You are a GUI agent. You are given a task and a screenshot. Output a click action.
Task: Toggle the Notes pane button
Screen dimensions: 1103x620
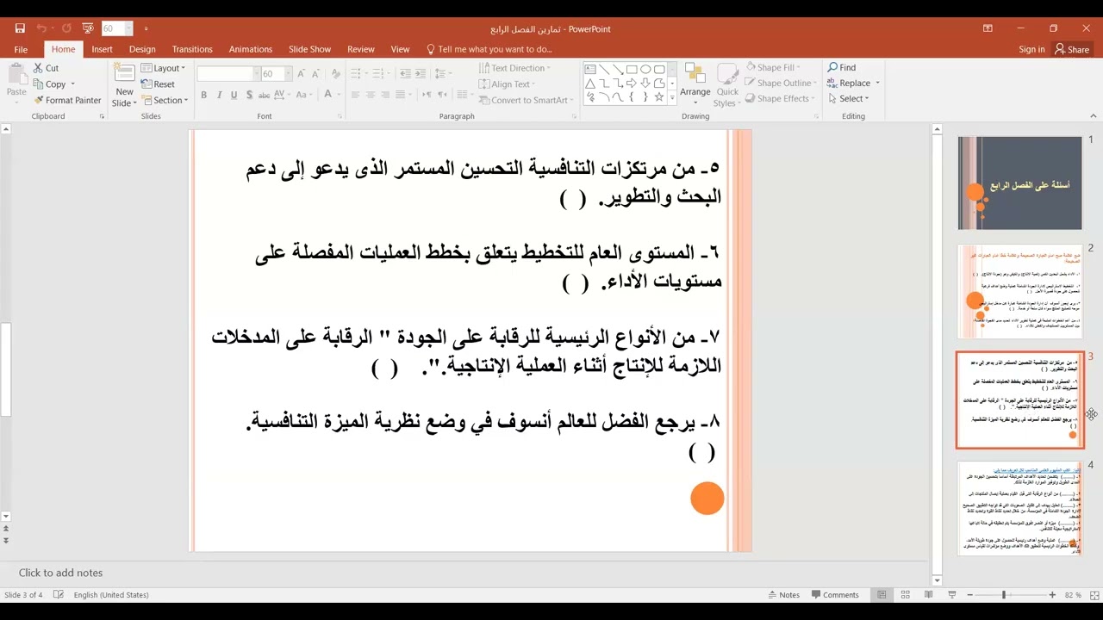coord(784,595)
